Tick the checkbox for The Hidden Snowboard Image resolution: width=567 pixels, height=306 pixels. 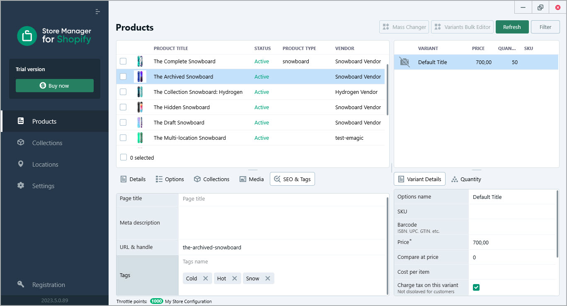coord(123,107)
